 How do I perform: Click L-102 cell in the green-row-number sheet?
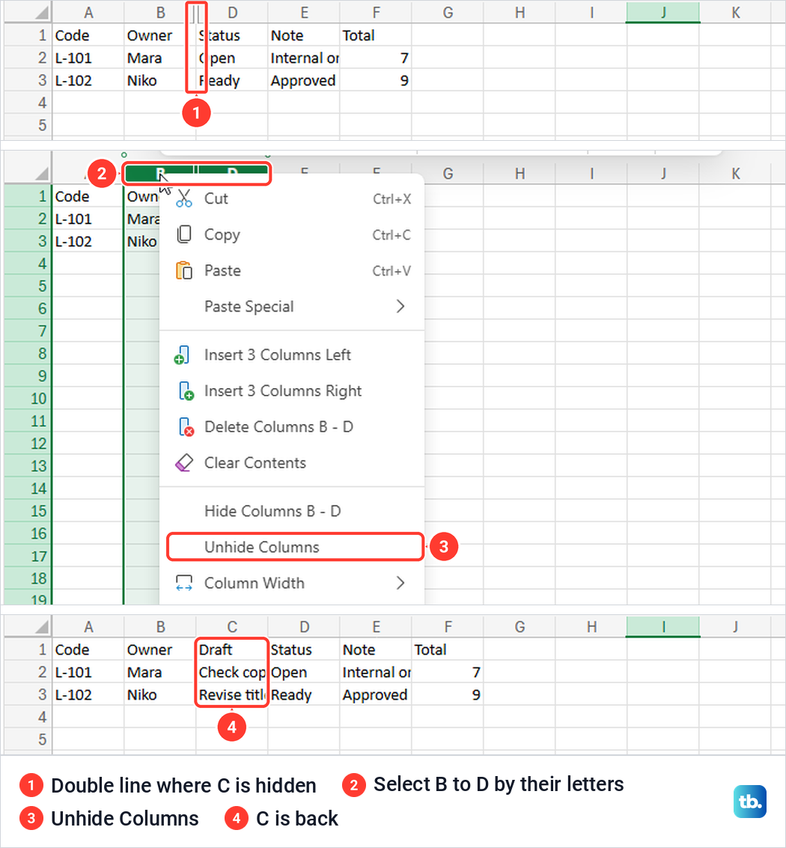tap(88, 241)
